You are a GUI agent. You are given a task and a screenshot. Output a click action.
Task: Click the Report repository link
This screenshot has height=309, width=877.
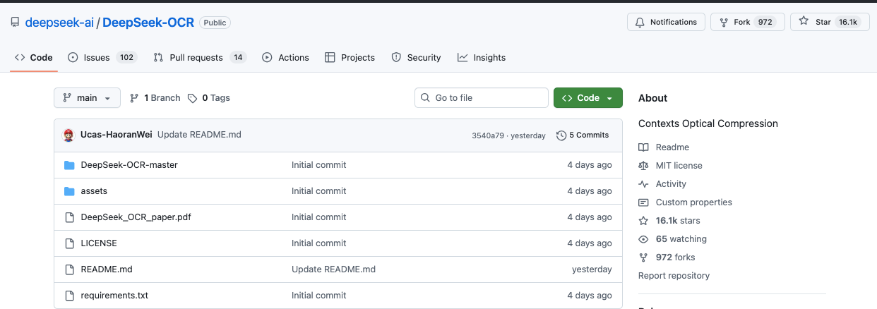click(x=674, y=276)
